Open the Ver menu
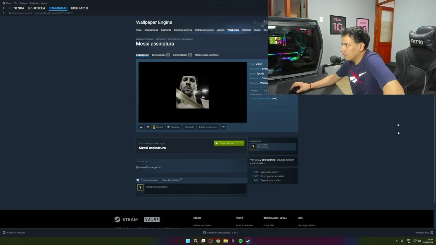The height and width of the screenshot is (245, 436). point(16,3)
